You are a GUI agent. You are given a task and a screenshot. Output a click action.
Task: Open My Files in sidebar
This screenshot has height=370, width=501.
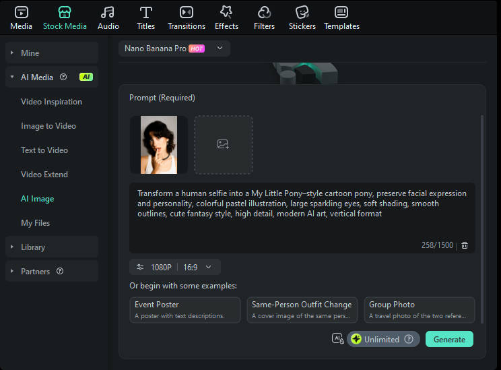click(x=36, y=223)
